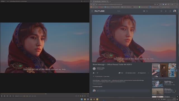The width and height of the screenshot is (179, 101).
Task: Open the channel avatar below the video title
Action: tap(94, 68)
